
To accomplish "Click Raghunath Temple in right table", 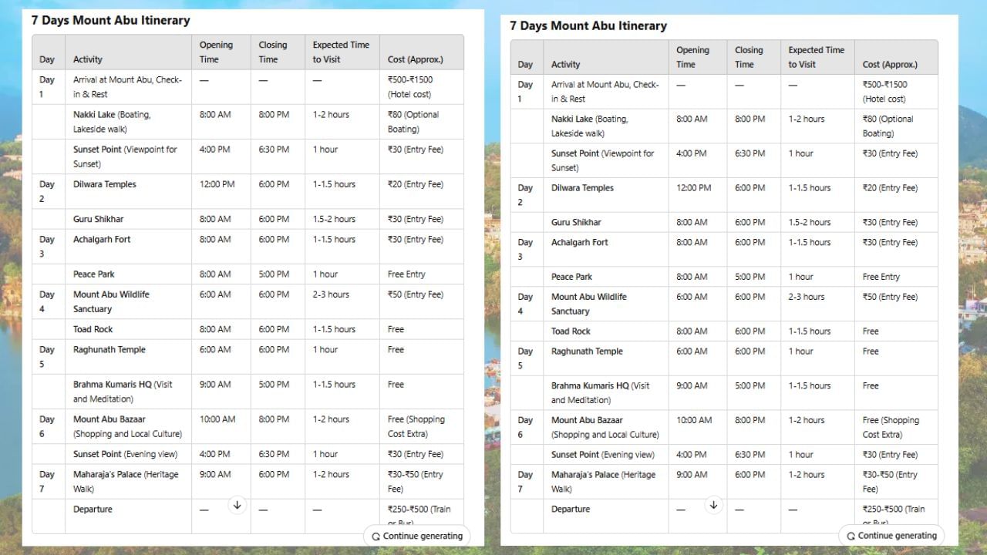I will coord(587,351).
